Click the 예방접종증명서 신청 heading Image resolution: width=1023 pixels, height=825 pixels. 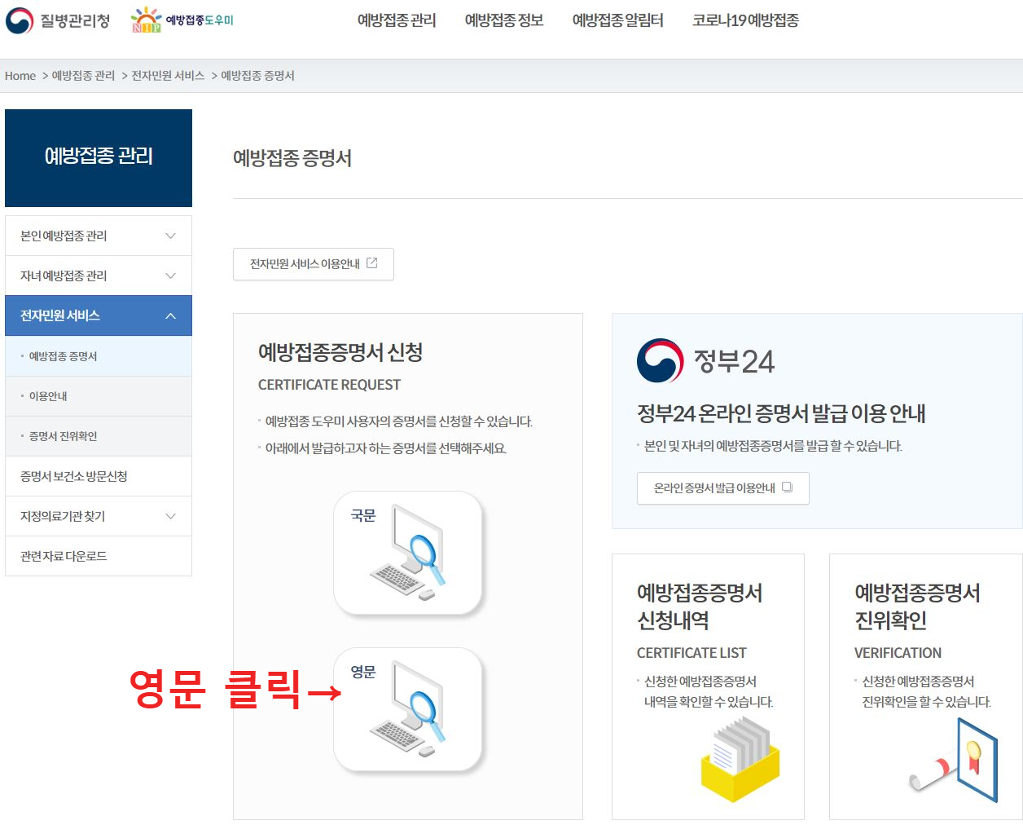pos(340,352)
